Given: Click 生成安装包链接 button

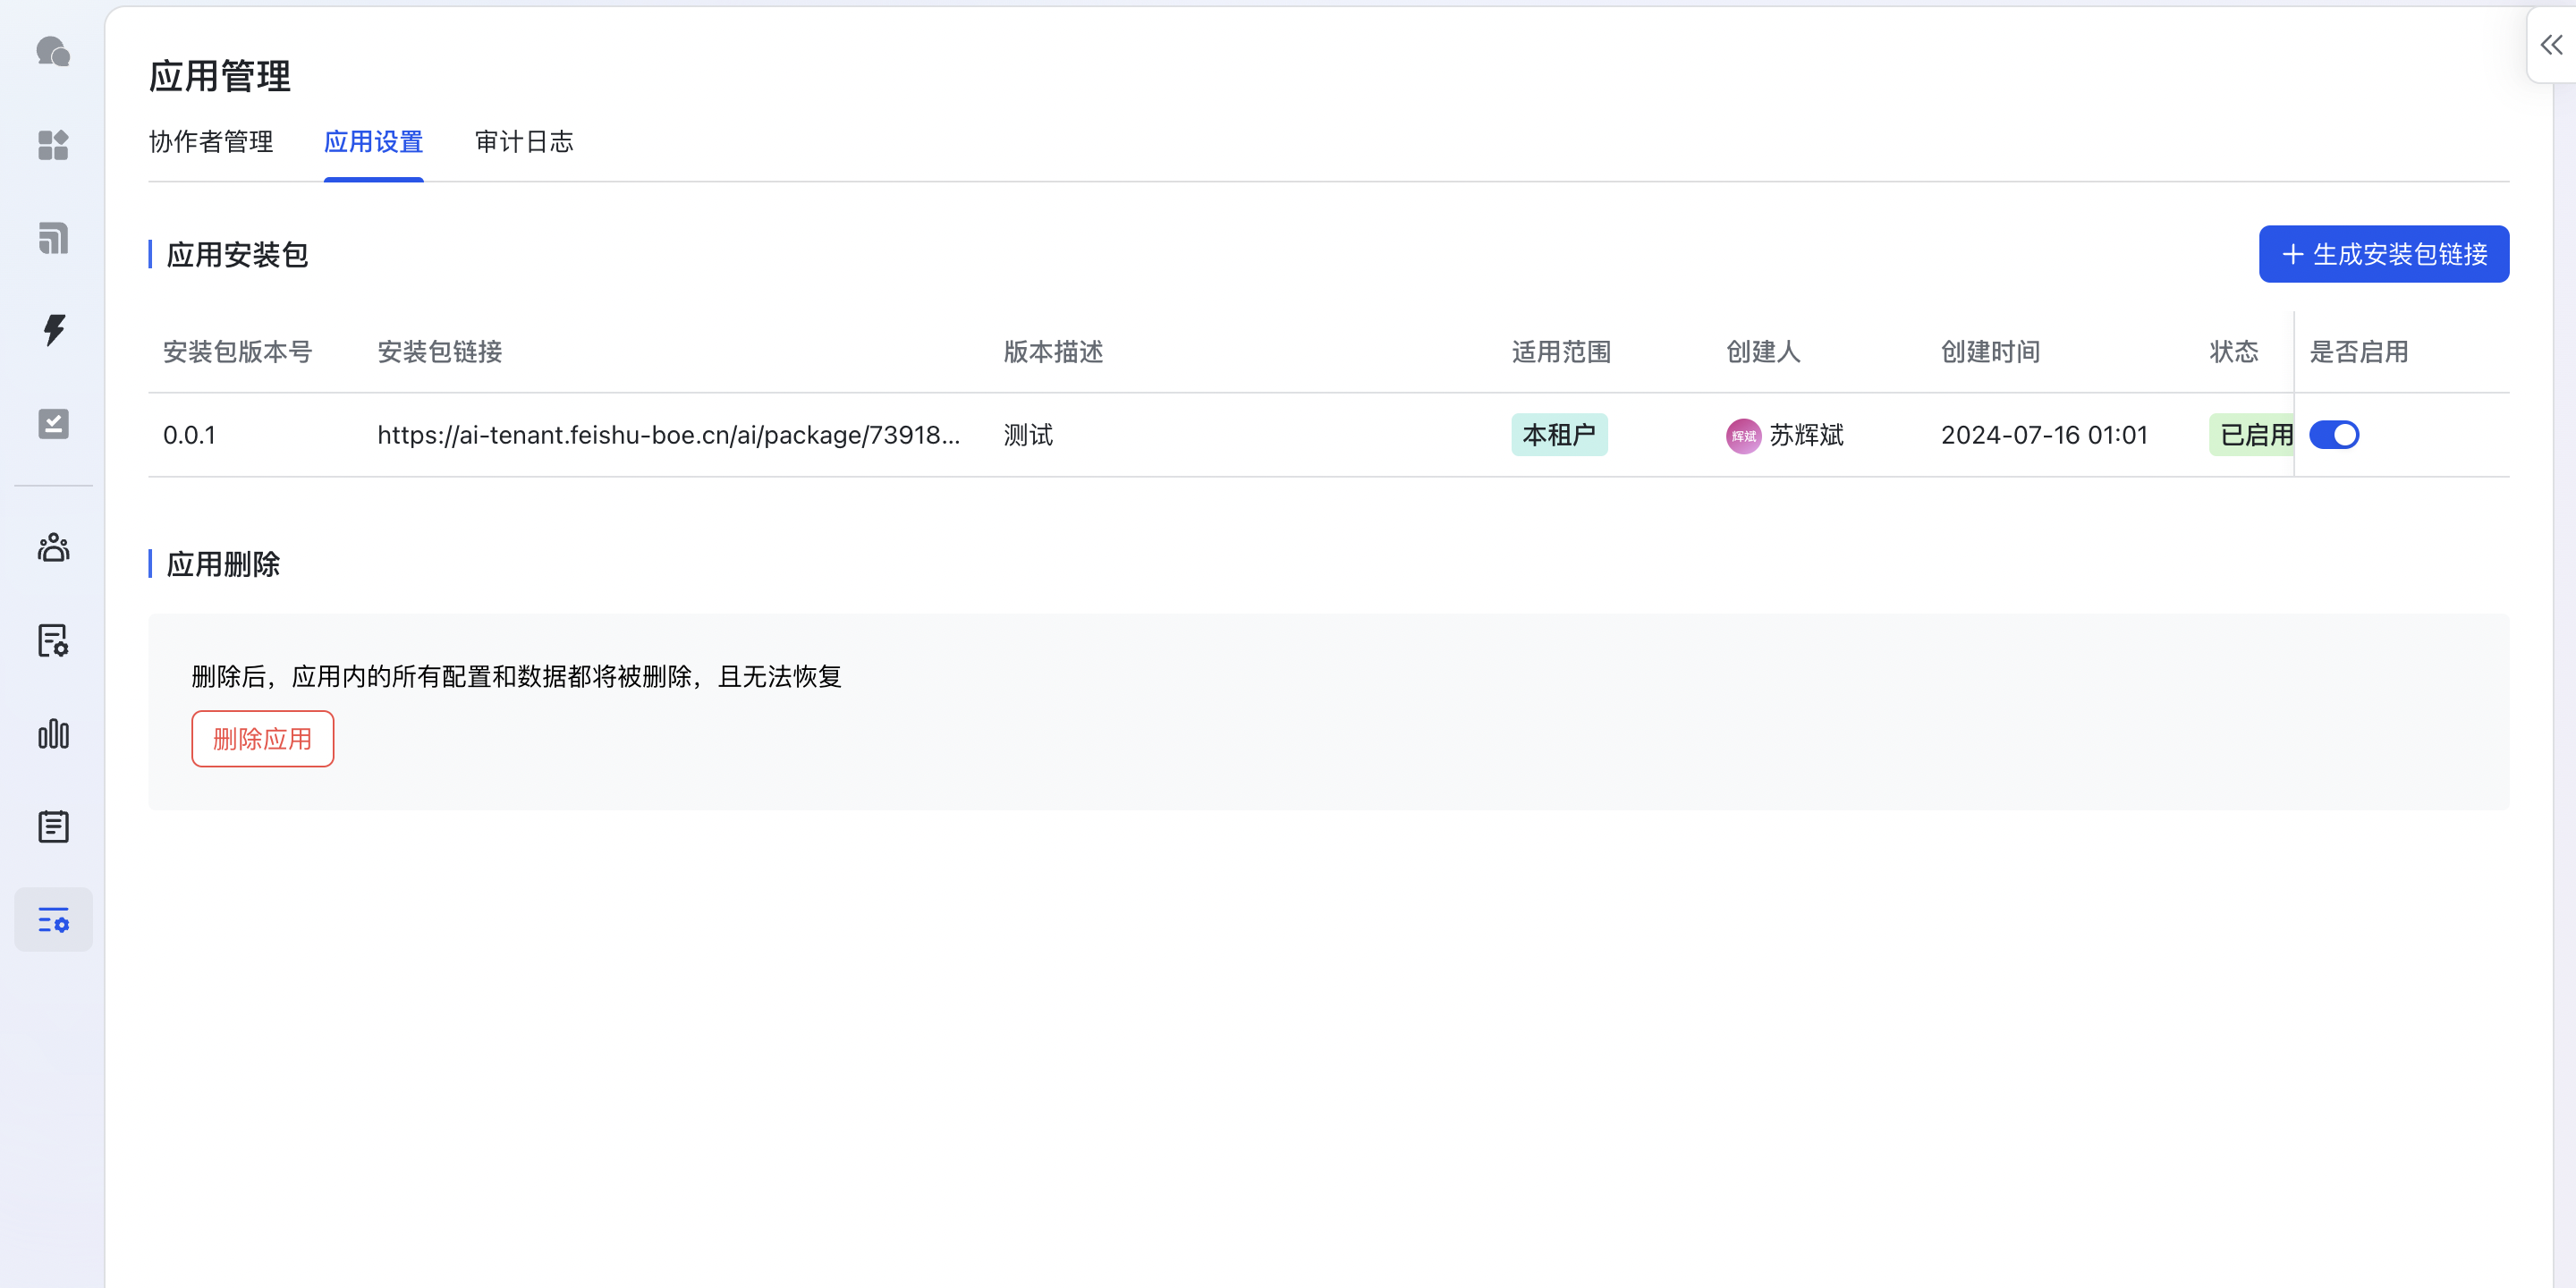Looking at the screenshot, I should tap(2384, 254).
